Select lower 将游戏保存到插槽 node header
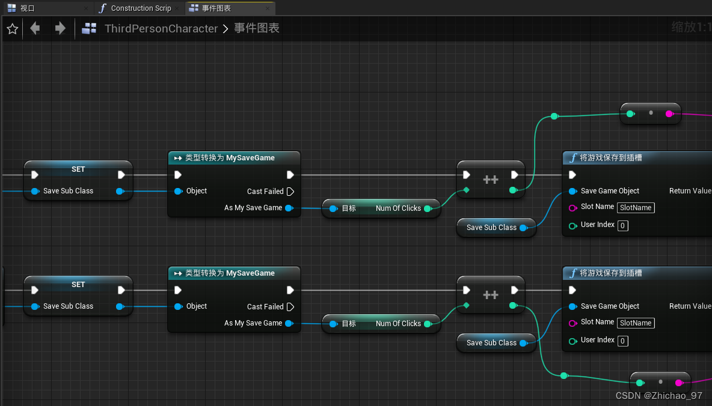This screenshot has height=406, width=712. click(x=637, y=273)
